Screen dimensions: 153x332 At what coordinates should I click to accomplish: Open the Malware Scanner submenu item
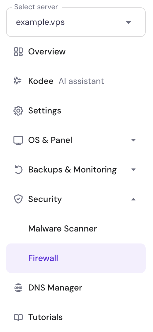pos(63,229)
